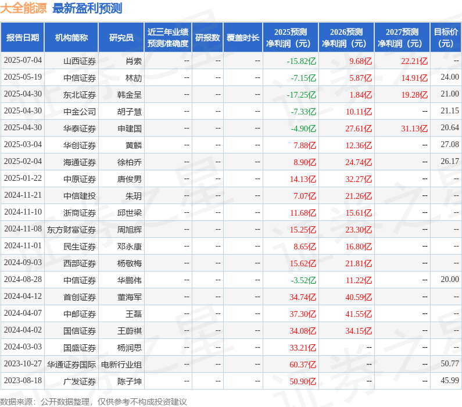Select the 22.21亿 forecast value
This screenshot has height=407, width=462.
(x=414, y=61)
